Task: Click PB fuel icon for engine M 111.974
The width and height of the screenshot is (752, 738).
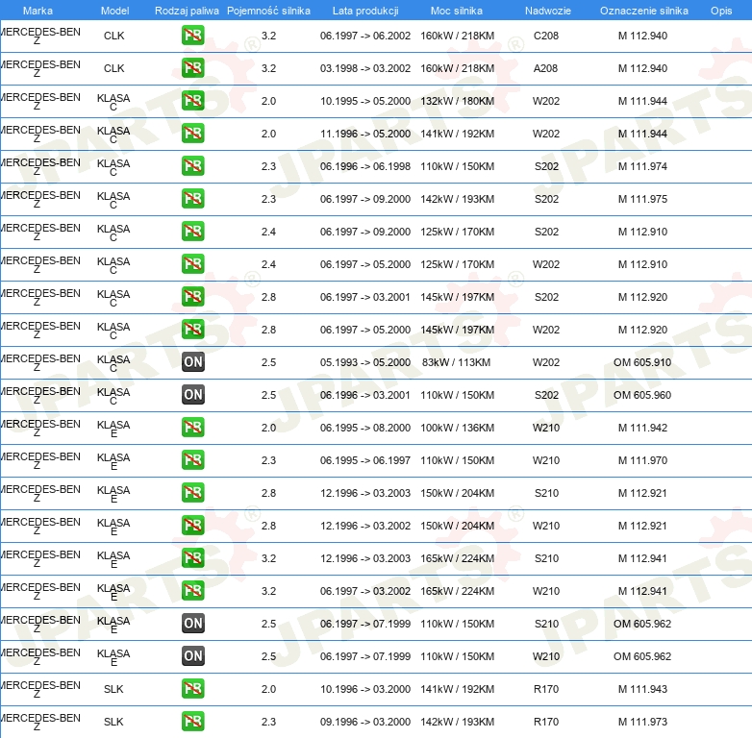Action: pyautogui.click(x=192, y=166)
